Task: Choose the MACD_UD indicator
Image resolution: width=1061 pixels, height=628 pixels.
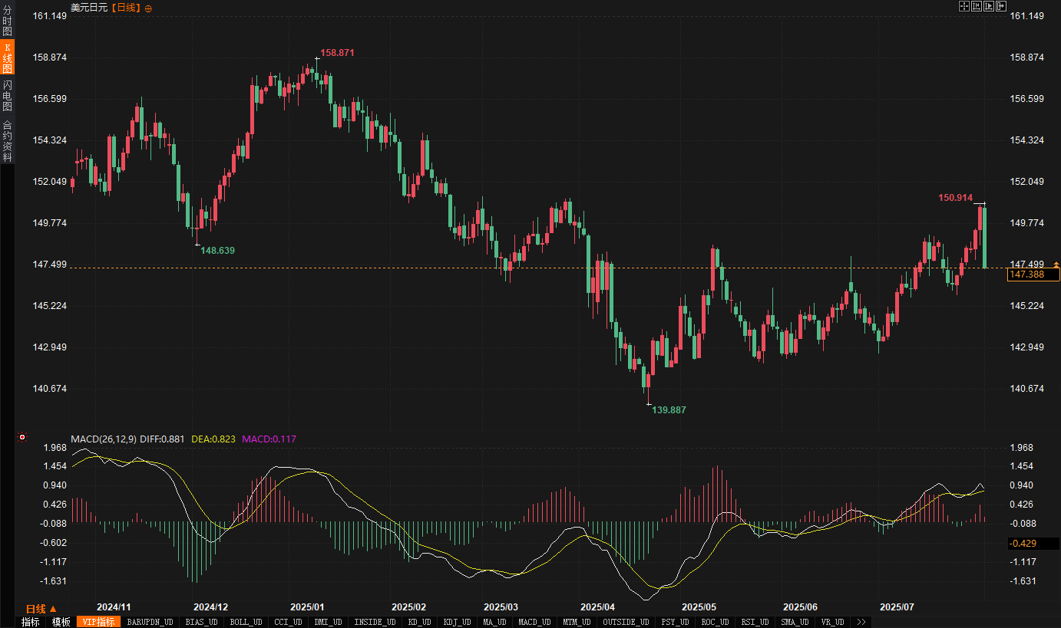Action: (x=535, y=622)
